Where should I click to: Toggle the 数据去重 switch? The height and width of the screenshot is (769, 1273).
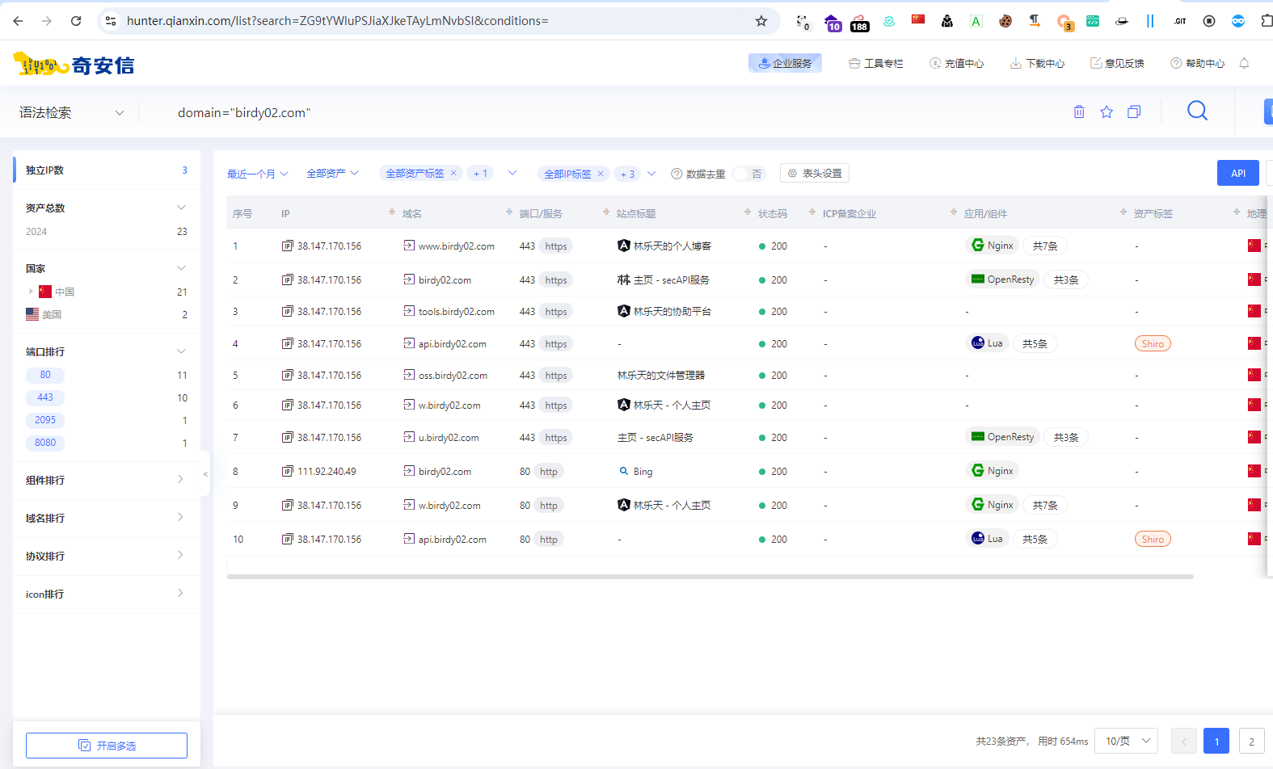tap(748, 174)
